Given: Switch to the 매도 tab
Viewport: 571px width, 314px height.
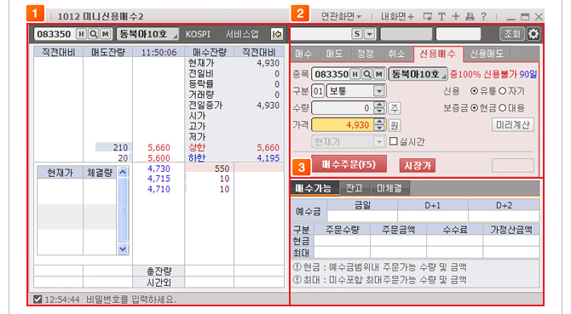Looking at the screenshot, I should (335, 54).
